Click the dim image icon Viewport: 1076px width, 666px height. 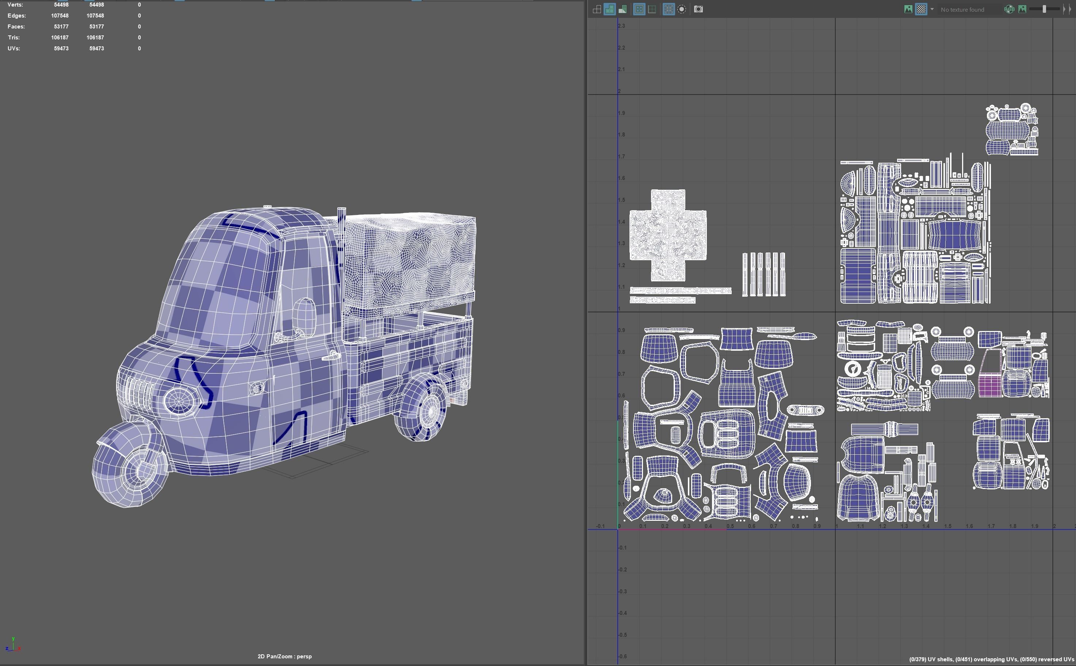(x=1022, y=9)
